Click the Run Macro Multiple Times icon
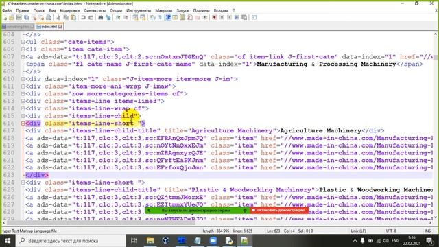 (237, 17)
